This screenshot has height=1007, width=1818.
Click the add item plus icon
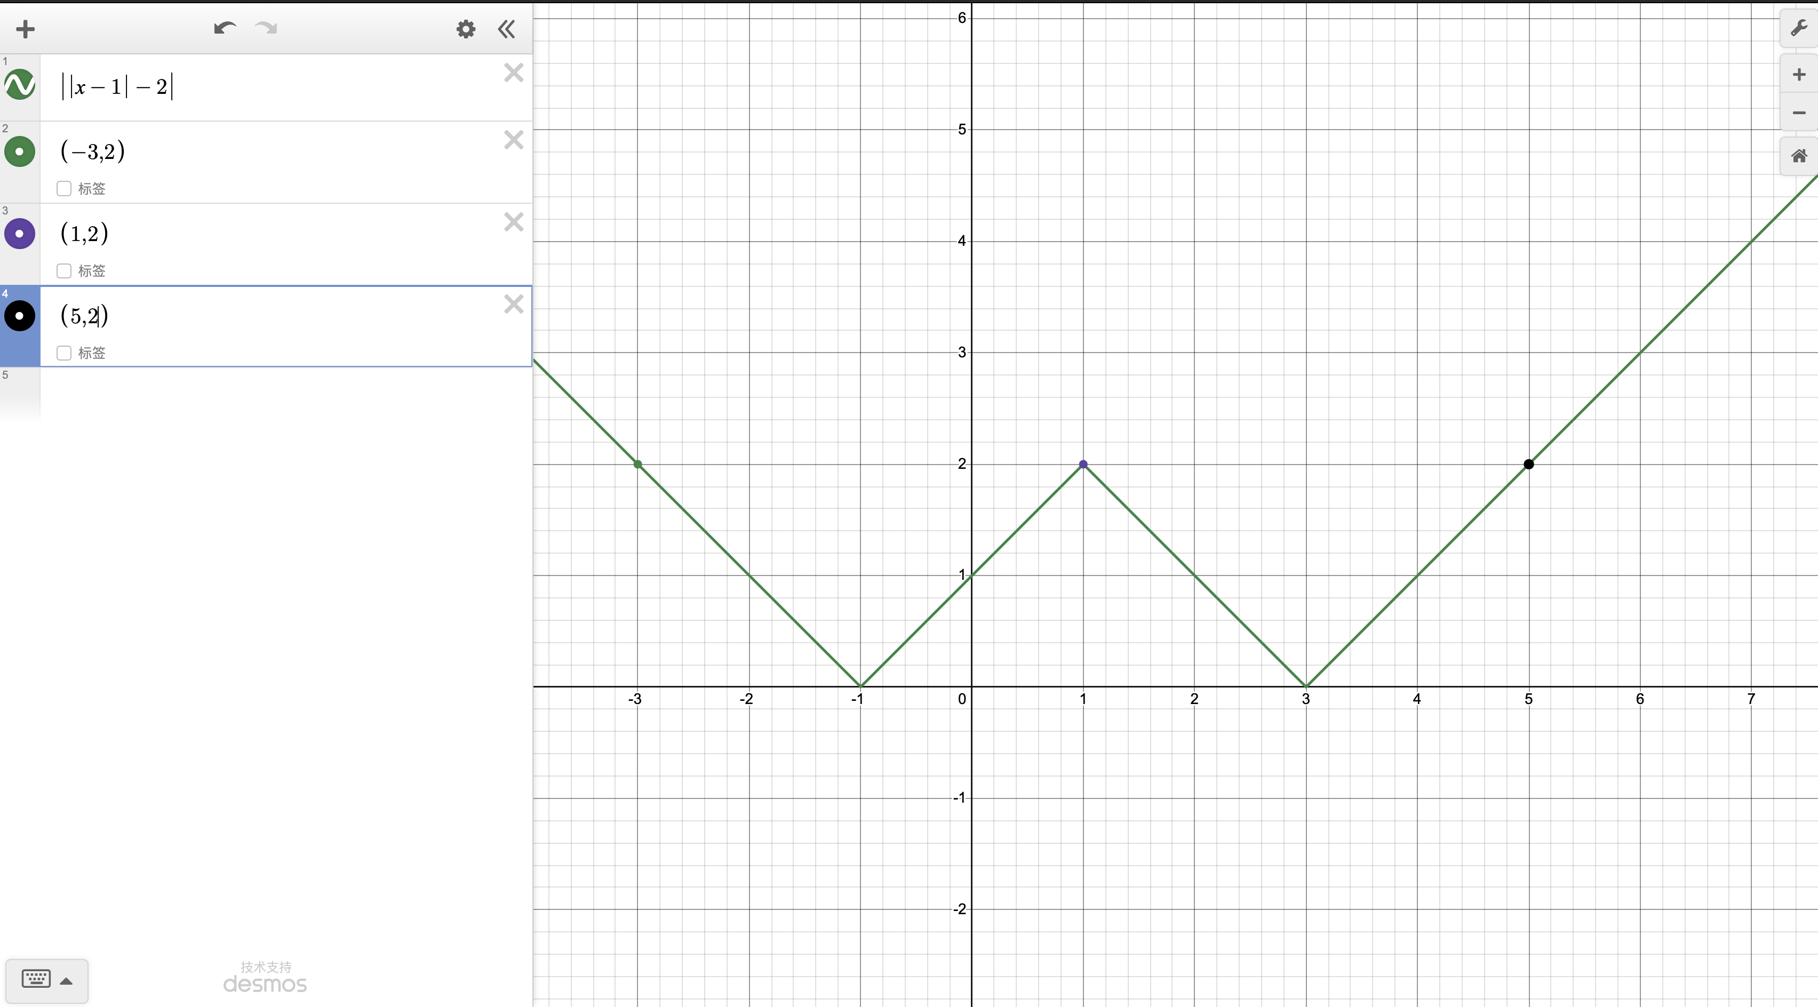point(26,29)
